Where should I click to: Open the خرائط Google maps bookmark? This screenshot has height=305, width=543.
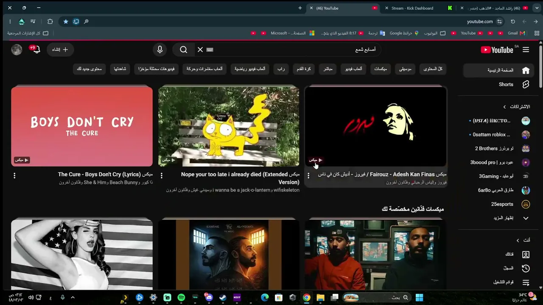coord(404,33)
